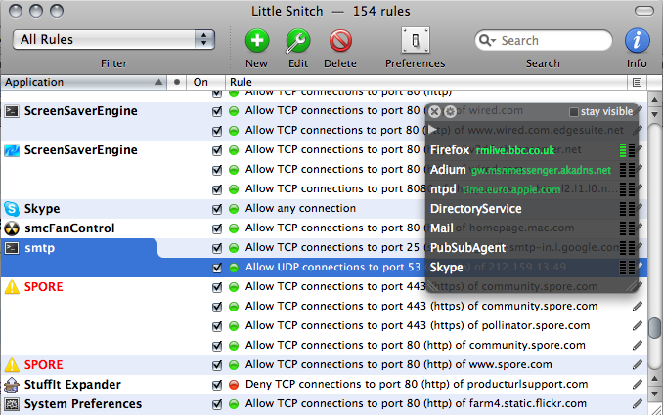Select Firefox in network monitor
The height and width of the screenshot is (415, 663).
450,150
